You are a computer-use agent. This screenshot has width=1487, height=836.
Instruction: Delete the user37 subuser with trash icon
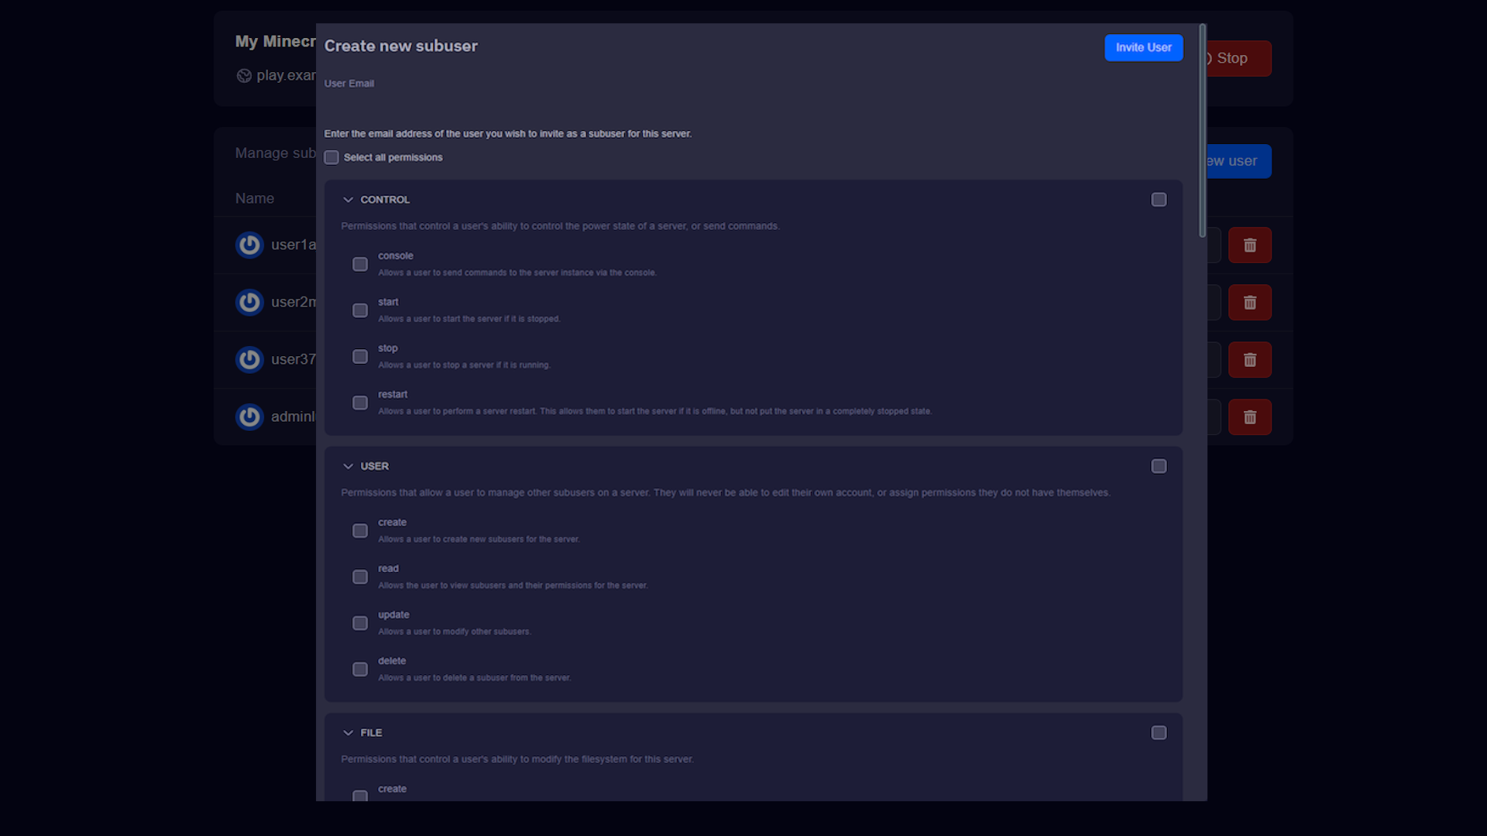coord(1249,360)
